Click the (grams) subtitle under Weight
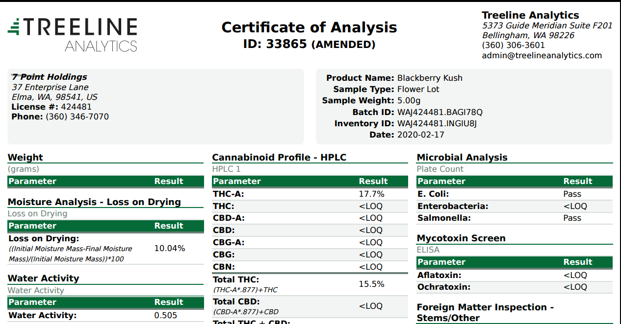Screen dimensions: 621x324 pos(24,169)
